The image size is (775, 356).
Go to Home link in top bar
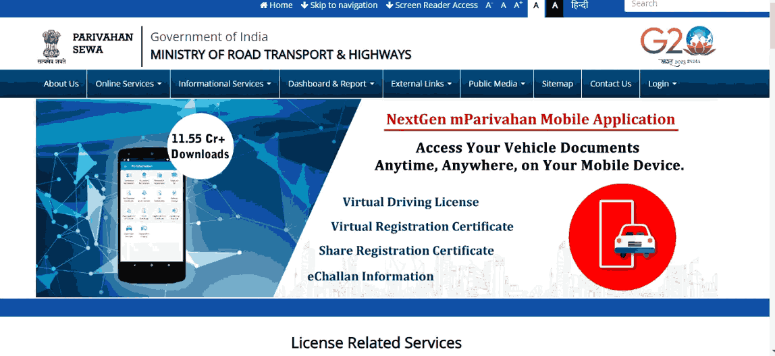tap(276, 5)
